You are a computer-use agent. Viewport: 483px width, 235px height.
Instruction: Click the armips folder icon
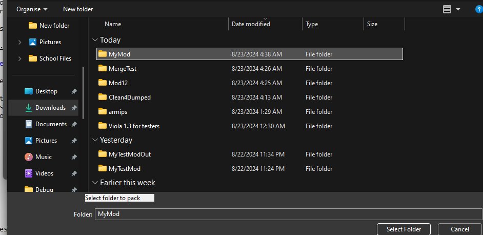[102, 111]
